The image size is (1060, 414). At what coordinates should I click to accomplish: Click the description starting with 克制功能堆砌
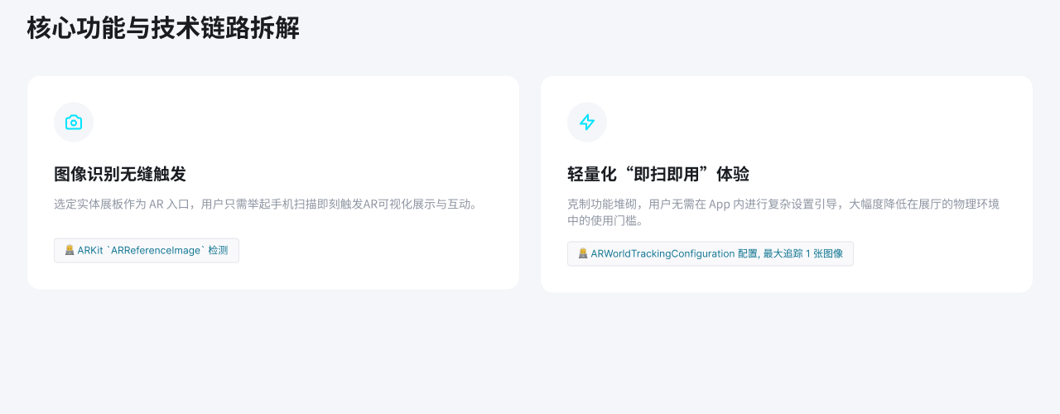pyautogui.click(x=783, y=213)
